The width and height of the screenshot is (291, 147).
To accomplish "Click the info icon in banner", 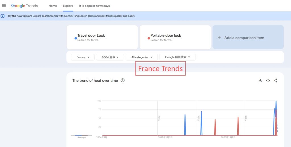I will pyautogui.click(x=3, y=16).
